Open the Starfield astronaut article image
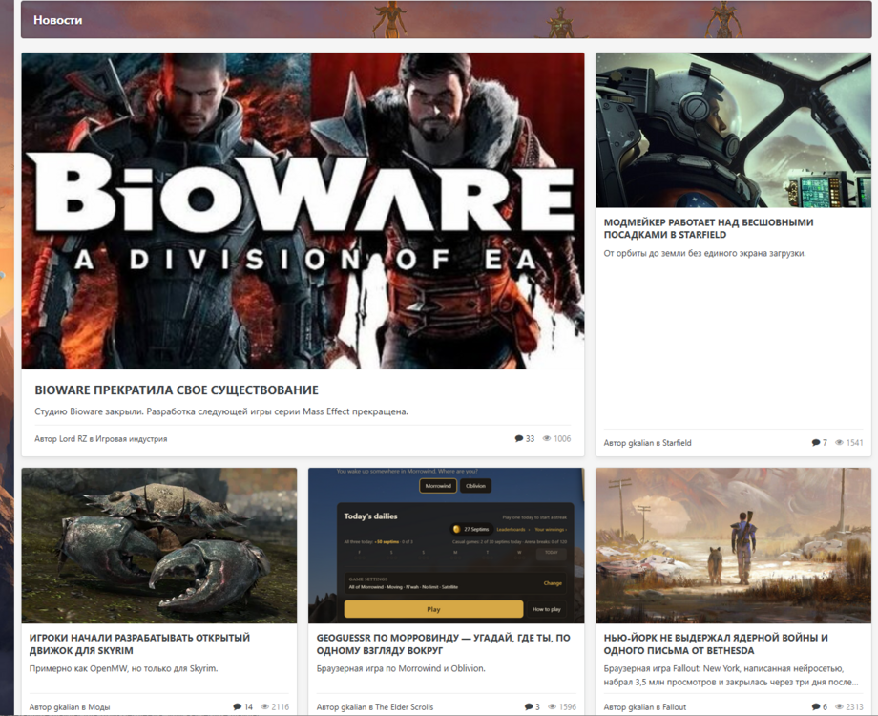The width and height of the screenshot is (878, 716). 733,130
